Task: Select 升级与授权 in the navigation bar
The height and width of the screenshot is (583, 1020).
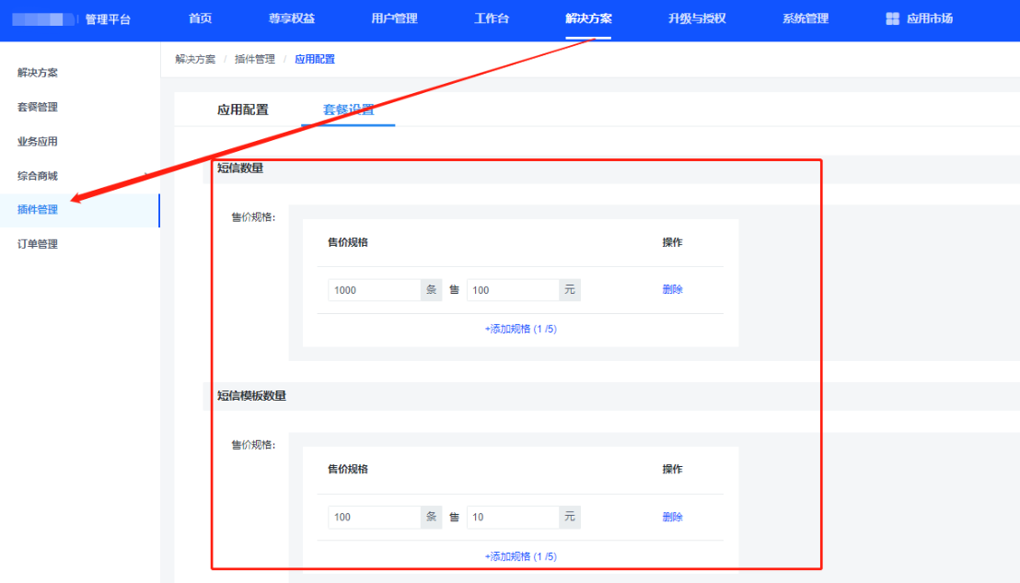Action: (x=697, y=18)
